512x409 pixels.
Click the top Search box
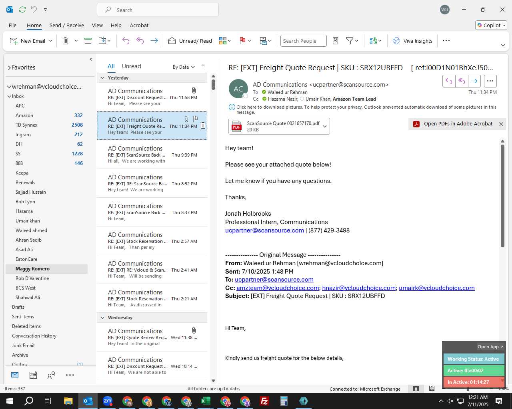click(x=158, y=10)
